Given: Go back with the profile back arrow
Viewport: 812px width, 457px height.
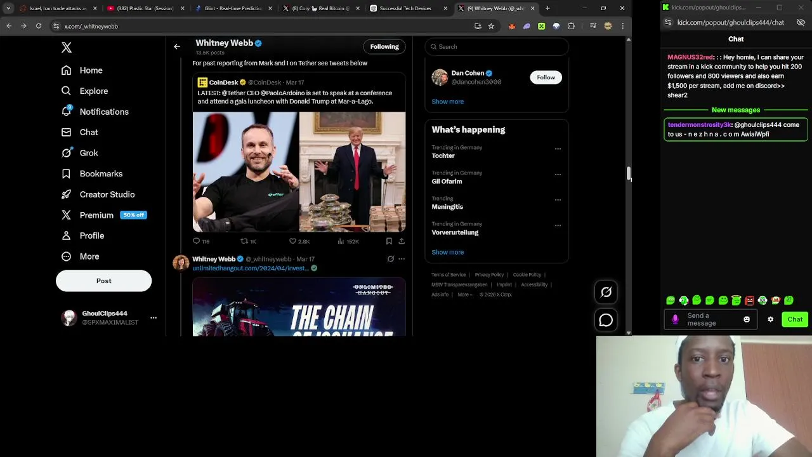Looking at the screenshot, I should [x=177, y=46].
